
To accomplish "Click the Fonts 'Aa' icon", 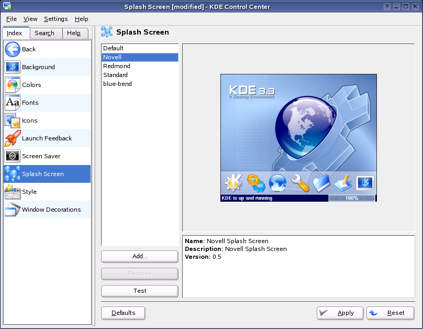I will 13,103.
